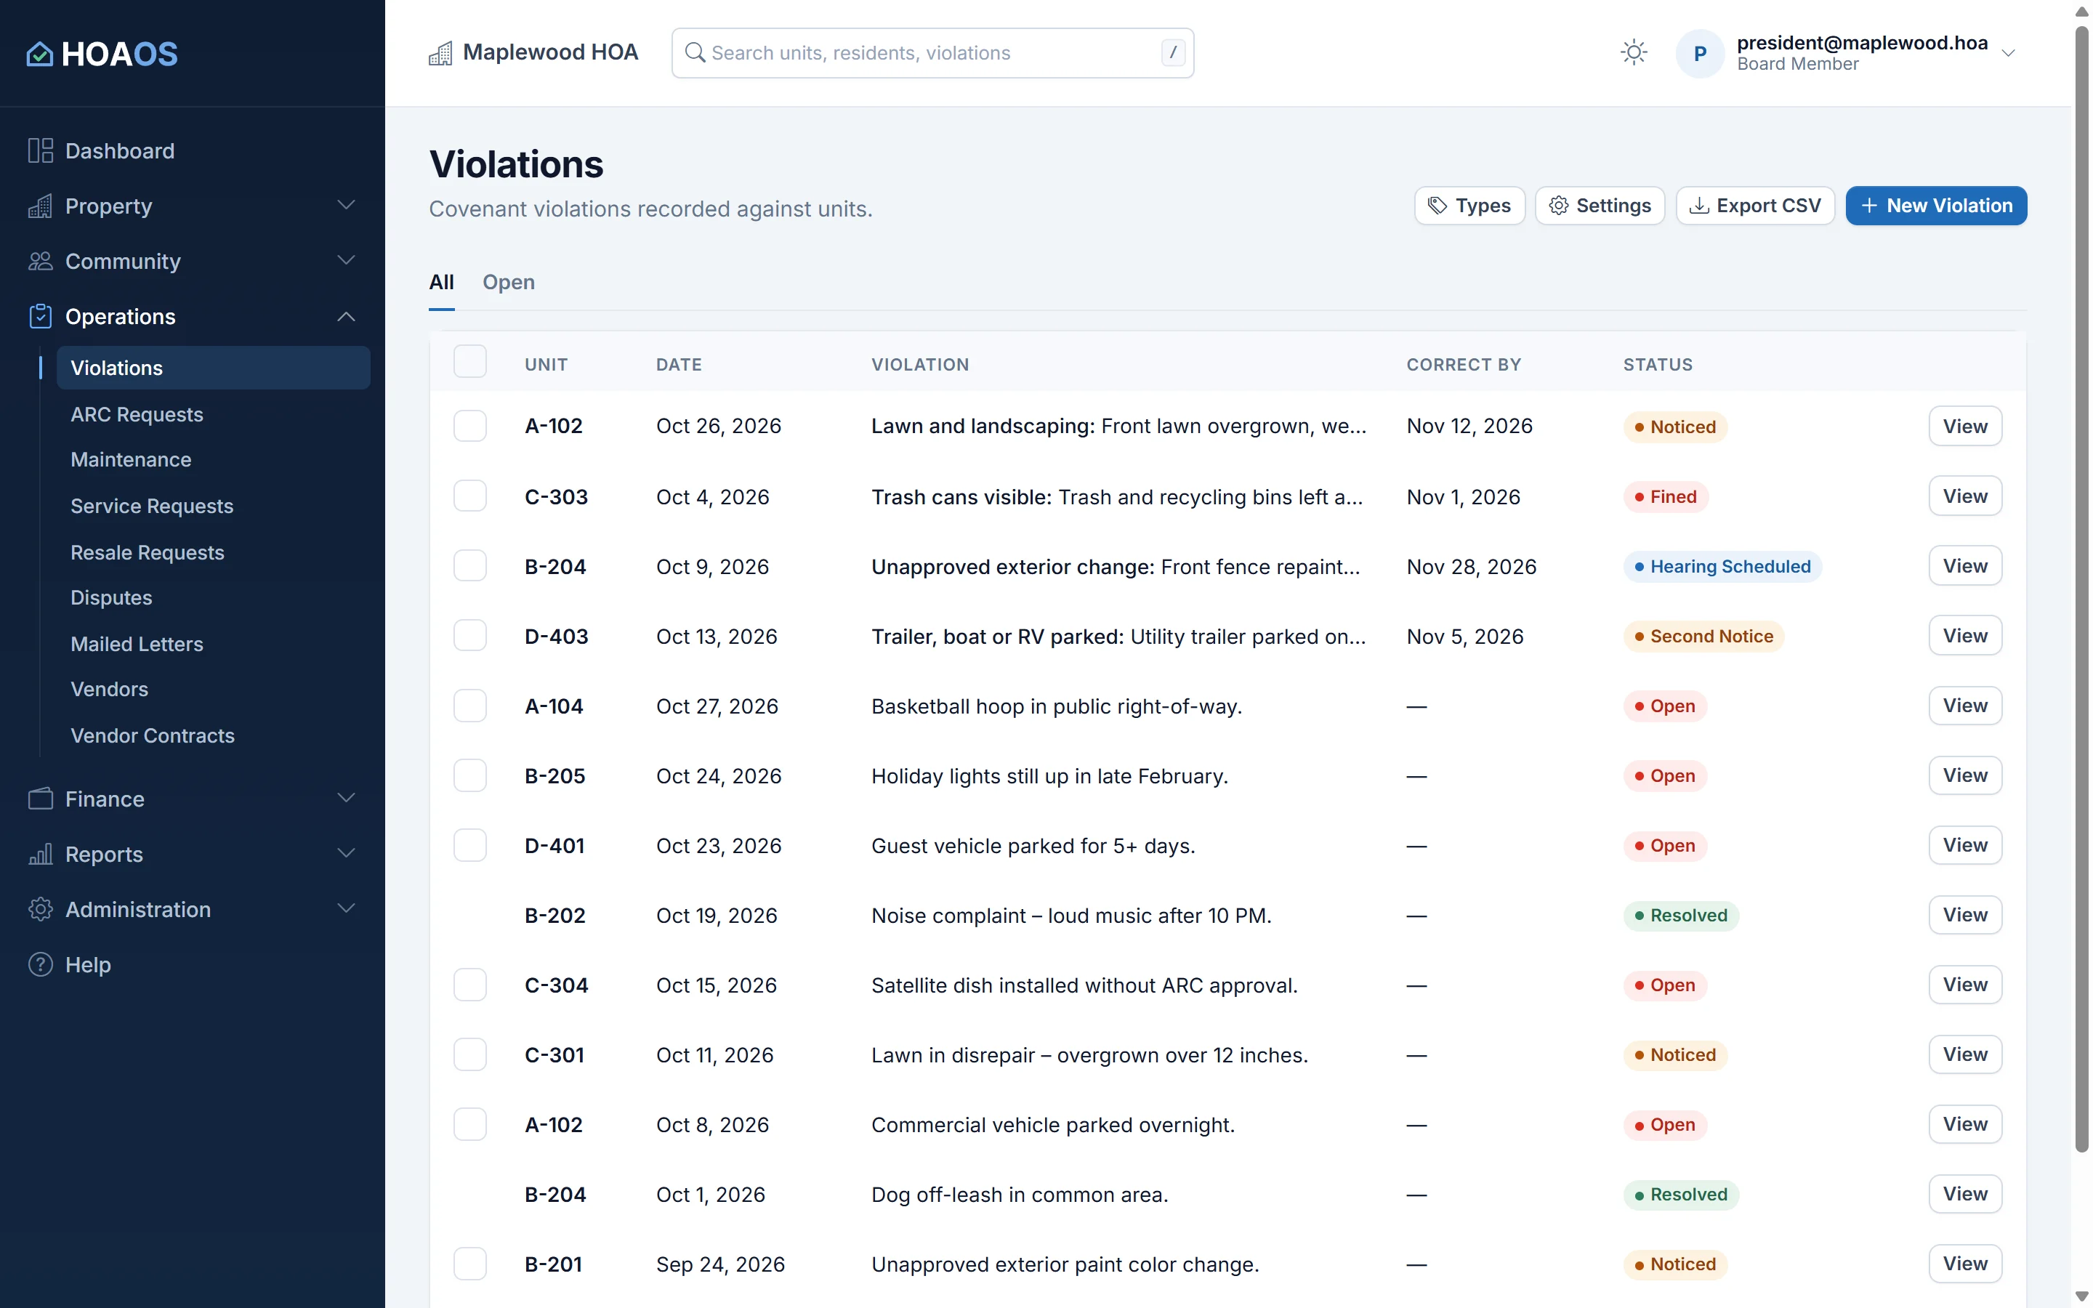The height and width of the screenshot is (1308, 2093).
Task: Switch to the Open tab
Action: 509,282
